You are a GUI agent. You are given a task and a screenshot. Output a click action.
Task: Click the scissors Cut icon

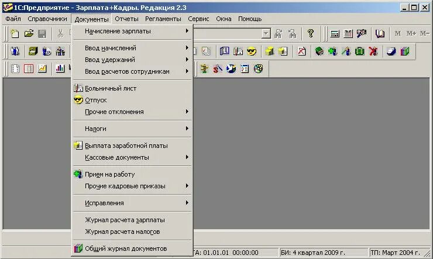pos(60,34)
